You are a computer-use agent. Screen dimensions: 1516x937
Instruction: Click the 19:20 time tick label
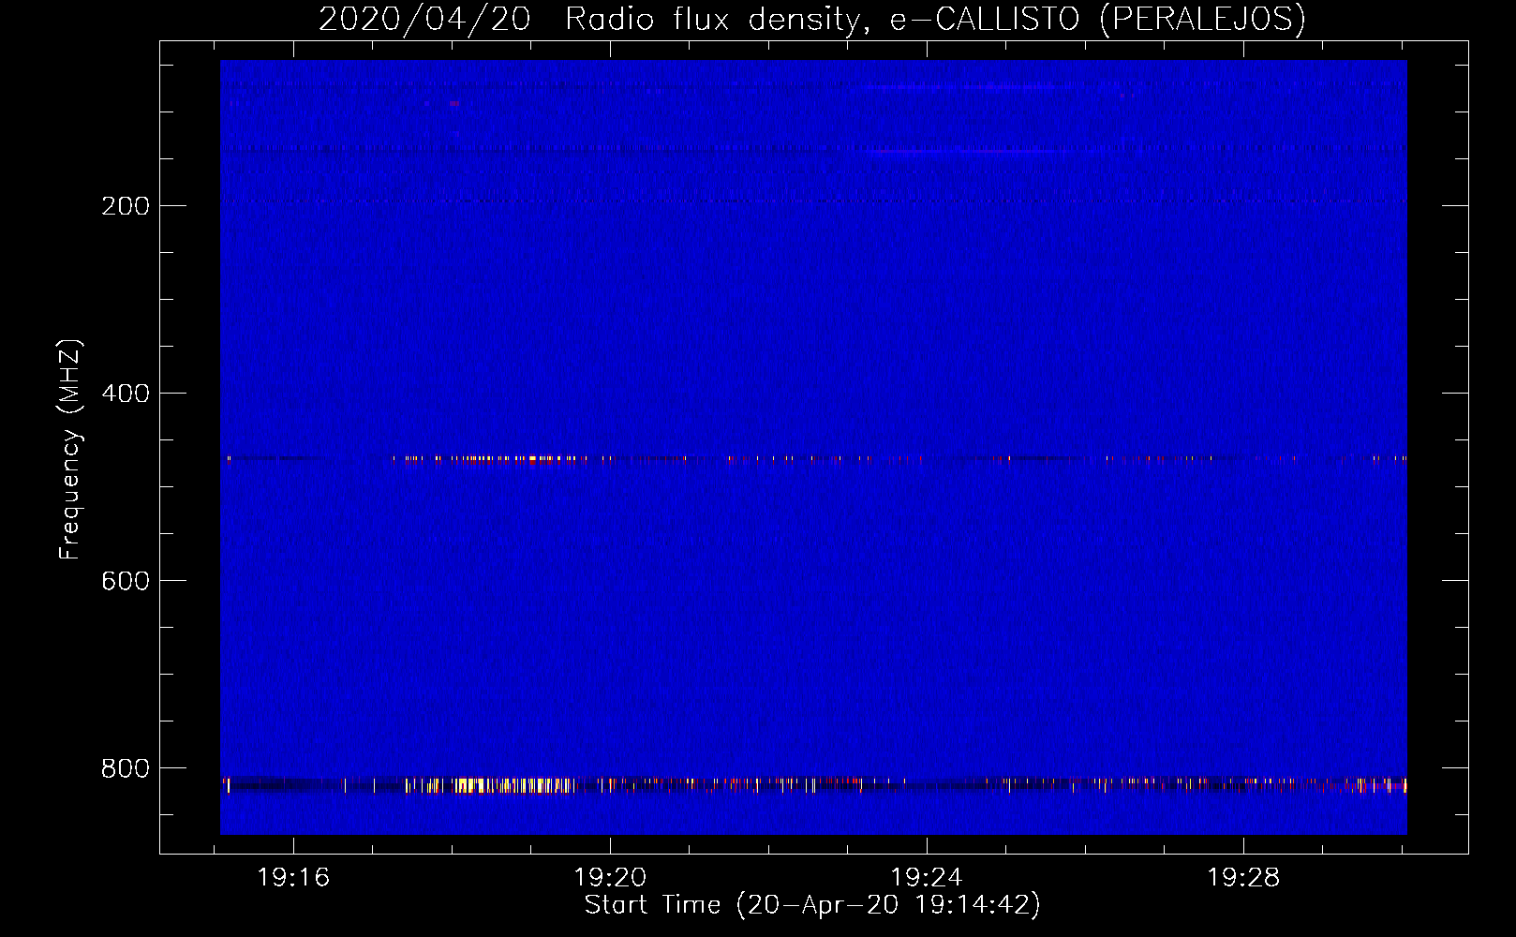(x=610, y=878)
